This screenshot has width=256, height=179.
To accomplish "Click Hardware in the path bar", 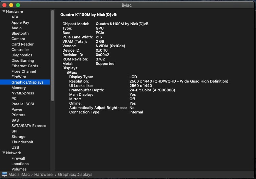I will (x=43, y=175).
